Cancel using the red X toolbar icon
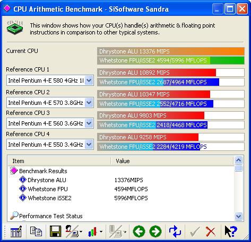This screenshot has height=242, width=251. pos(211,231)
